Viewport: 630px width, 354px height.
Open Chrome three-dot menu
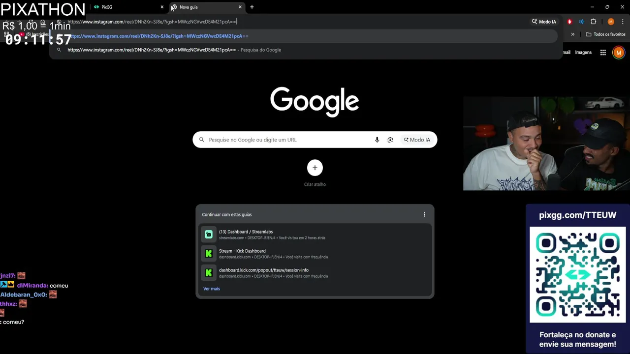tap(623, 22)
